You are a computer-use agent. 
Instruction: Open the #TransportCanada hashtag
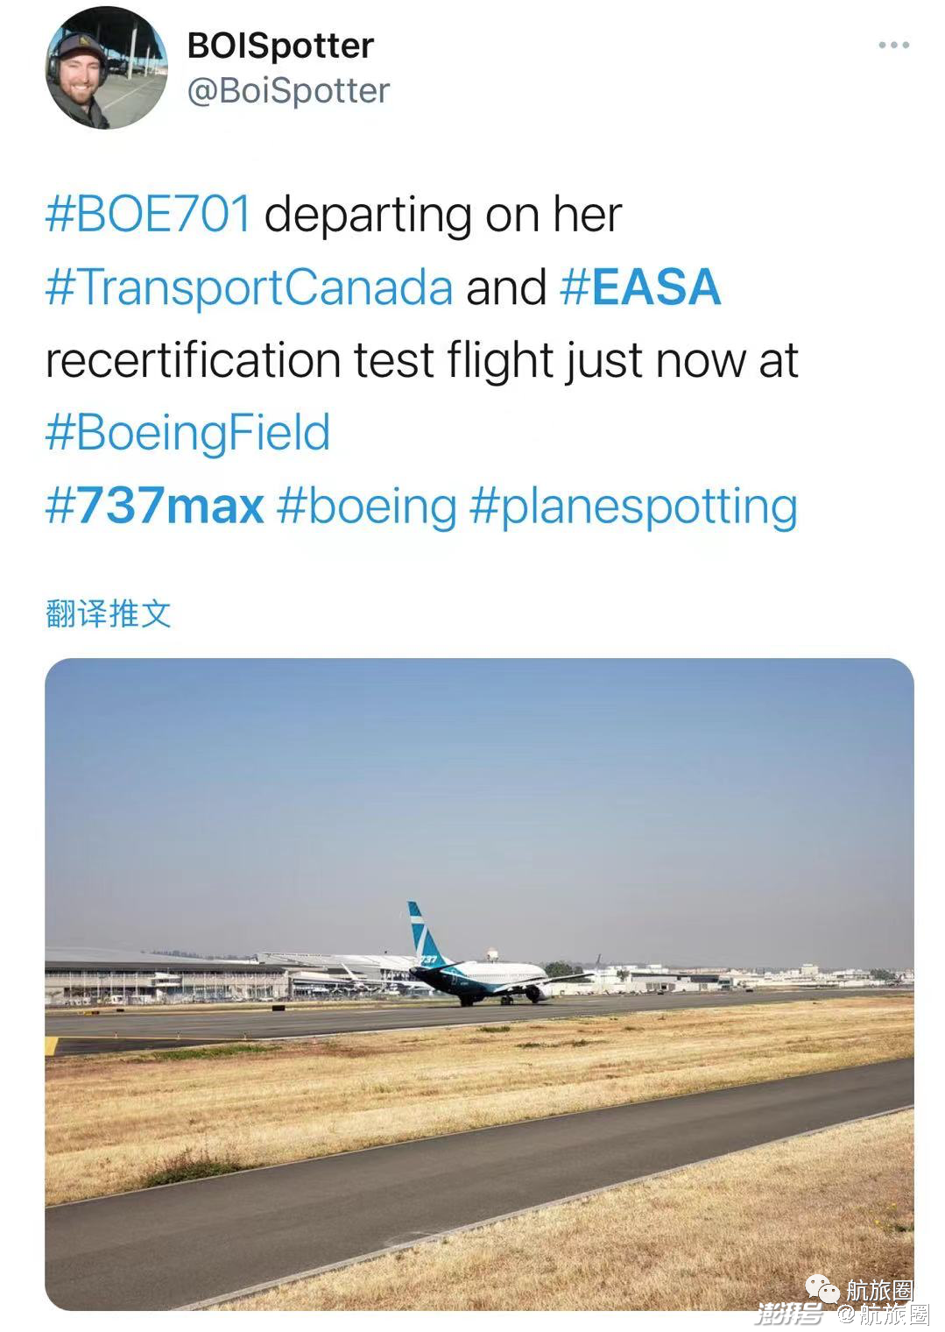tap(249, 287)
